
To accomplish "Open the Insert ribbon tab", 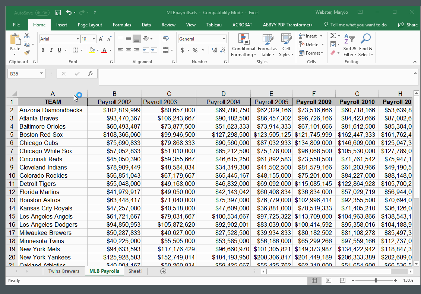I will (61, 25).
